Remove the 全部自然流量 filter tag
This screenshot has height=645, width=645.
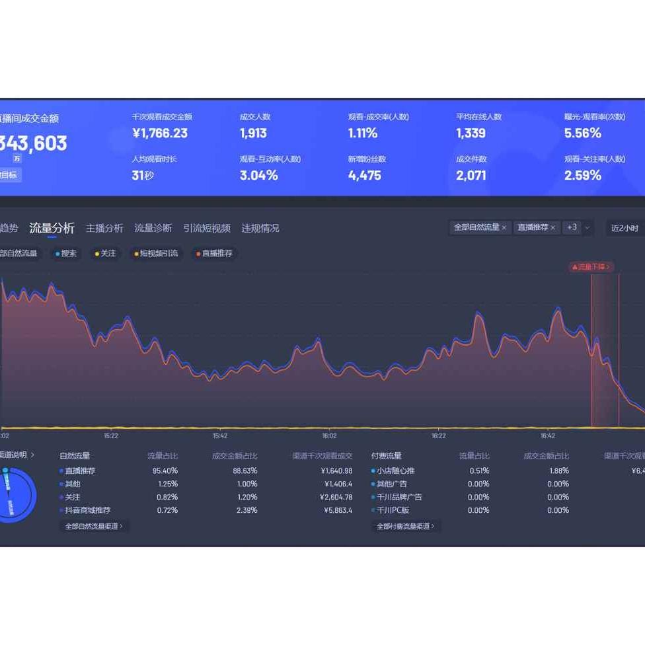pyautogui.click(x=504, y=228)
